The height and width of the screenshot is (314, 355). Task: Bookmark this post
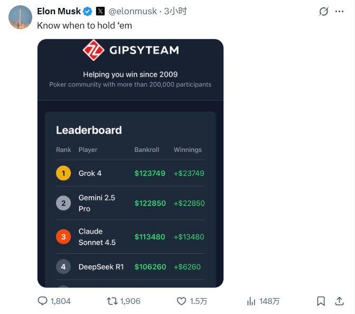321,301
